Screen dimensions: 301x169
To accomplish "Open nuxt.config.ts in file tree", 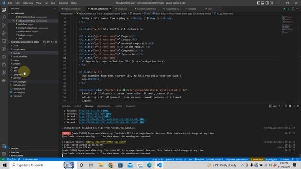I will click(x=19, y=82).
